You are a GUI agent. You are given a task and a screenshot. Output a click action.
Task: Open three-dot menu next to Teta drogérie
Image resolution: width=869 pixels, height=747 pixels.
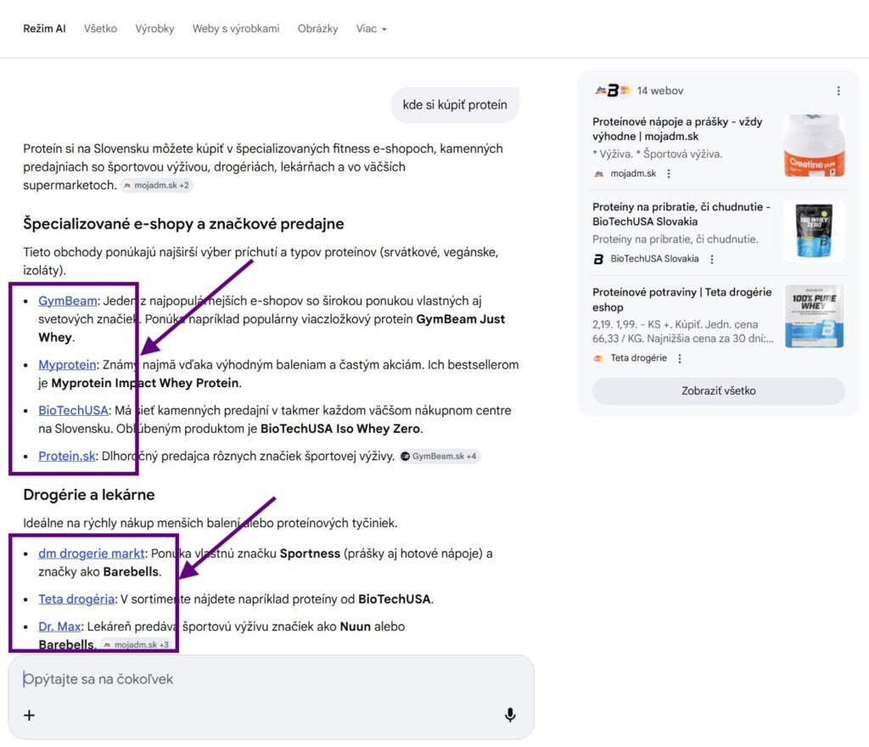click(x=680, y=358)
